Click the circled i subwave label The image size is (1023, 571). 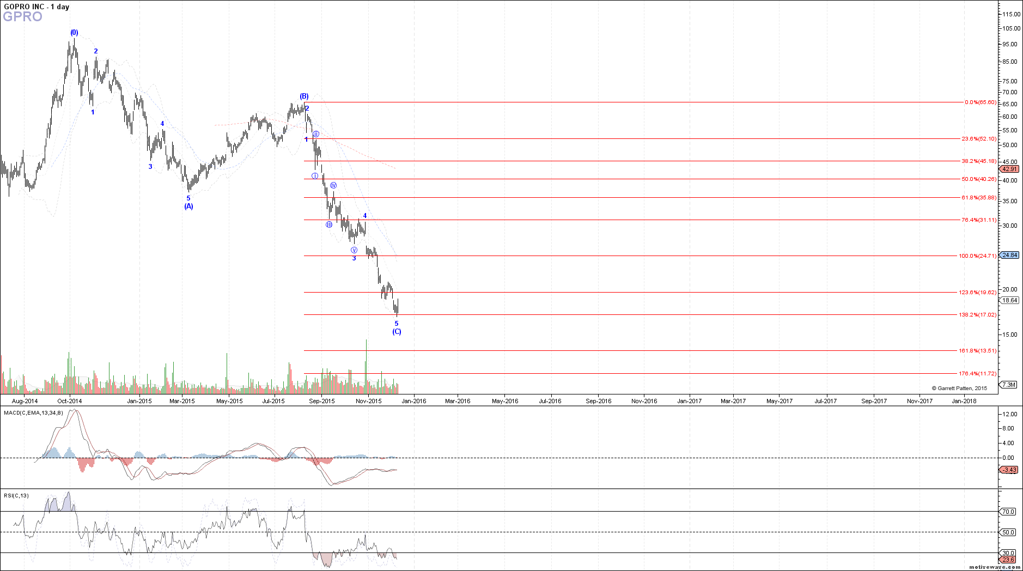315,176
